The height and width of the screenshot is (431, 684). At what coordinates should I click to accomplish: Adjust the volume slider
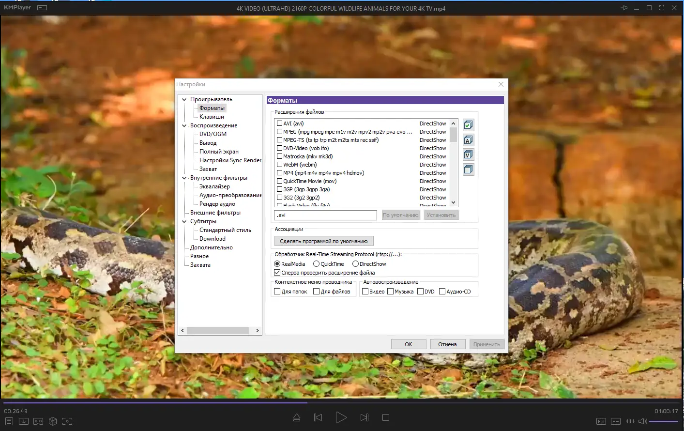pos(664,421)
